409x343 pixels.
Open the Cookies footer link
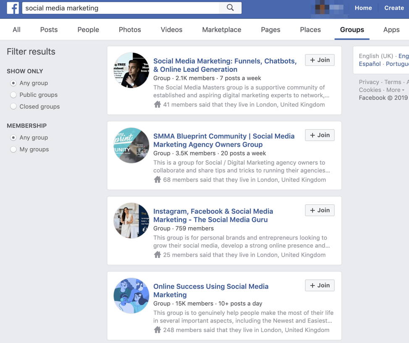click(x=370, y=90)
